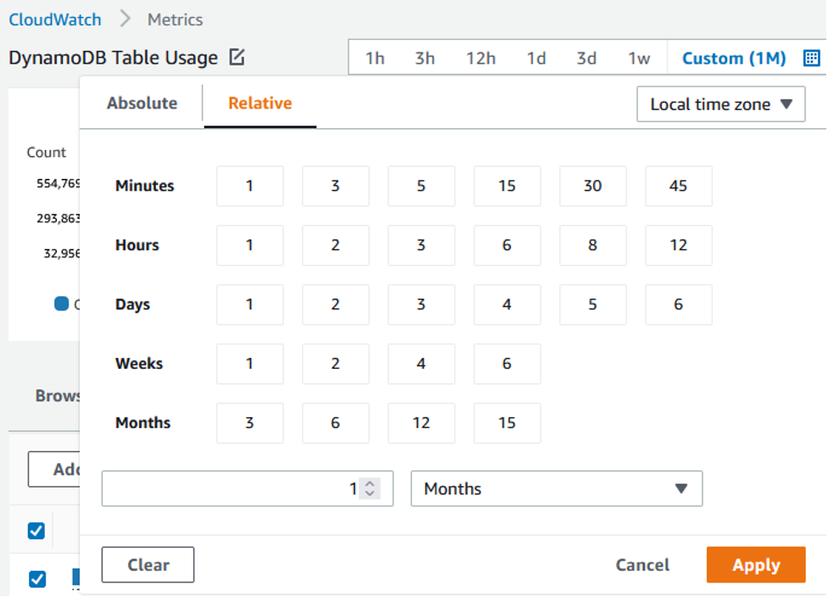Open the Months unit dropdown
The height and width of the screenshot is (597, 828).
556,488
